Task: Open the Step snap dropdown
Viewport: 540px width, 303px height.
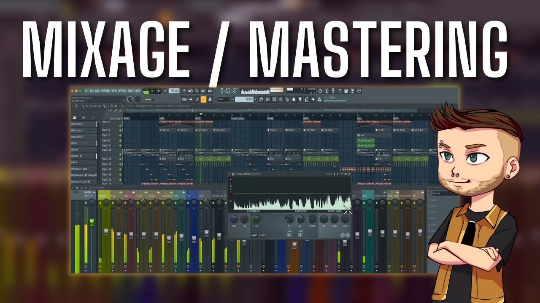Action: coord(223,99)
